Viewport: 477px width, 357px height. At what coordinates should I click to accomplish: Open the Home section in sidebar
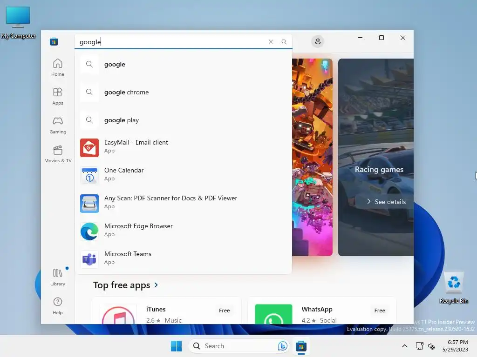point(57,67)
